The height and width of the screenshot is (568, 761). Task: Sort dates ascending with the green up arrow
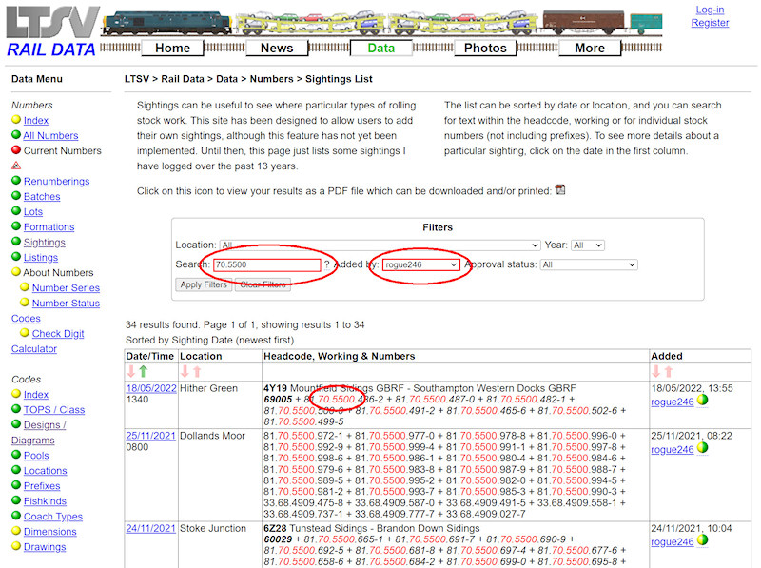click(x=142, y=372)
